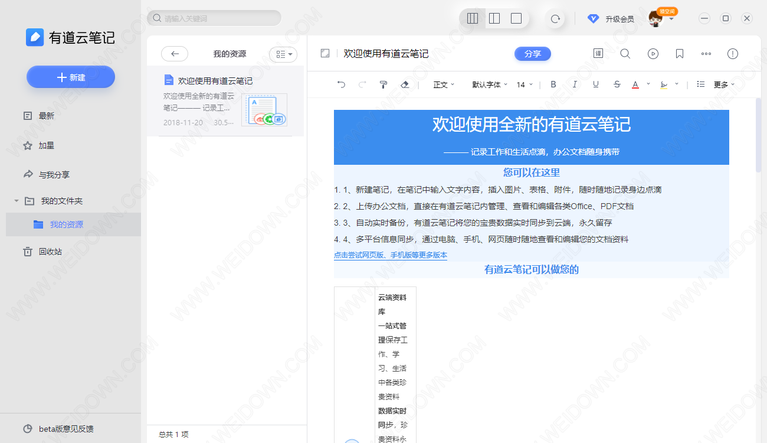
Task: Click the 总共 1 项 status text
Action: (x=173, y=434)
